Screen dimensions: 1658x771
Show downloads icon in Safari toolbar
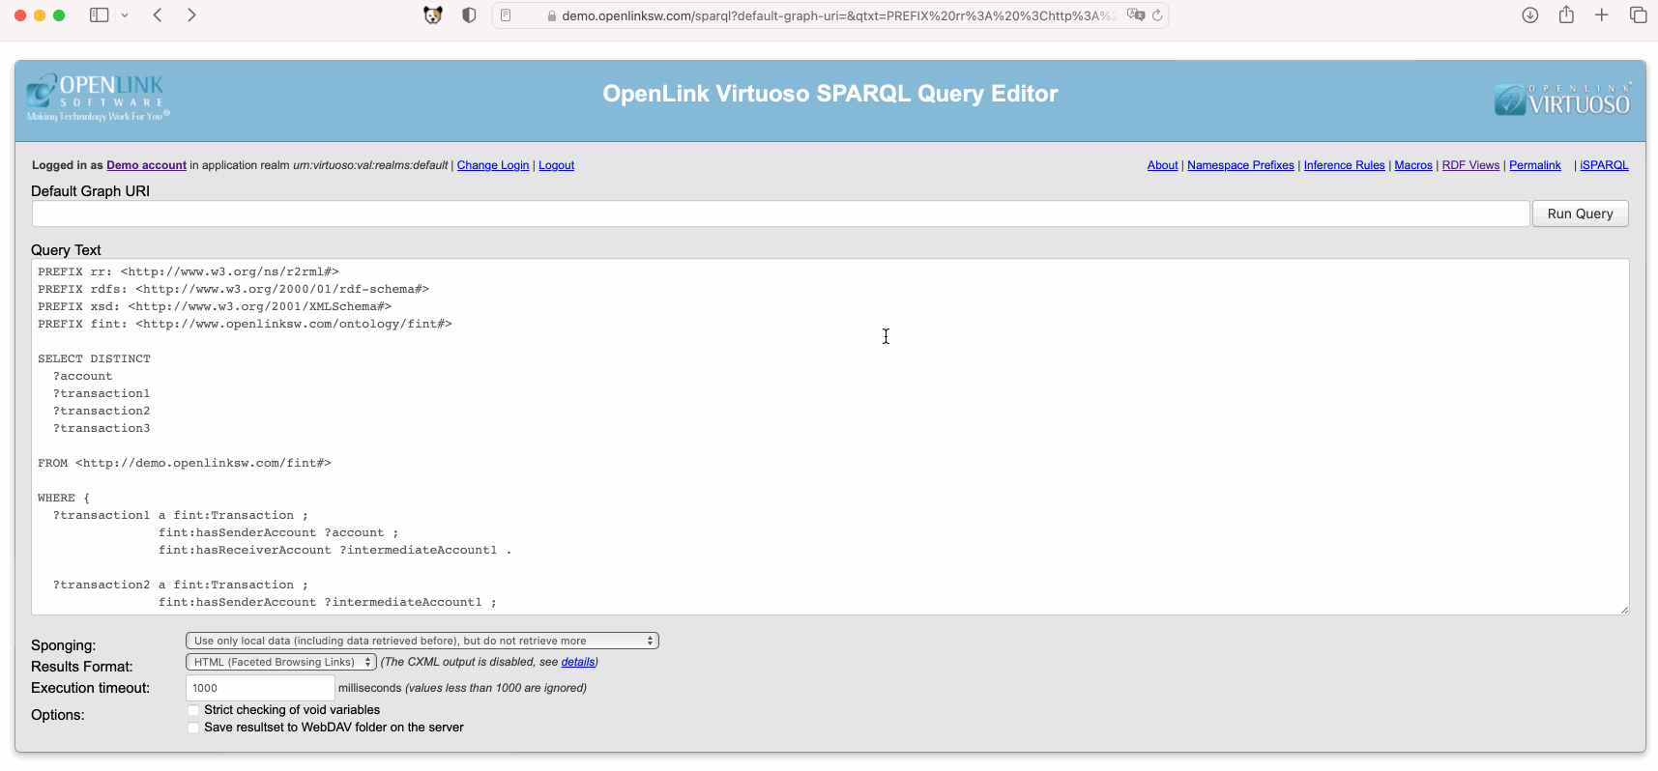coord(1530,15)
